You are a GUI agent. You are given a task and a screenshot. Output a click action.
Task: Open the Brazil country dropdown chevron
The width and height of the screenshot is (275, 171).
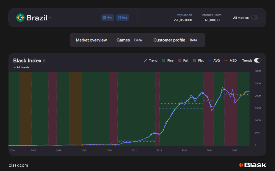tap(50, 18)
